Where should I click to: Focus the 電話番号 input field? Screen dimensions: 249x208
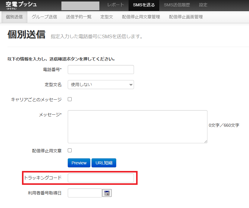[101, 70]
